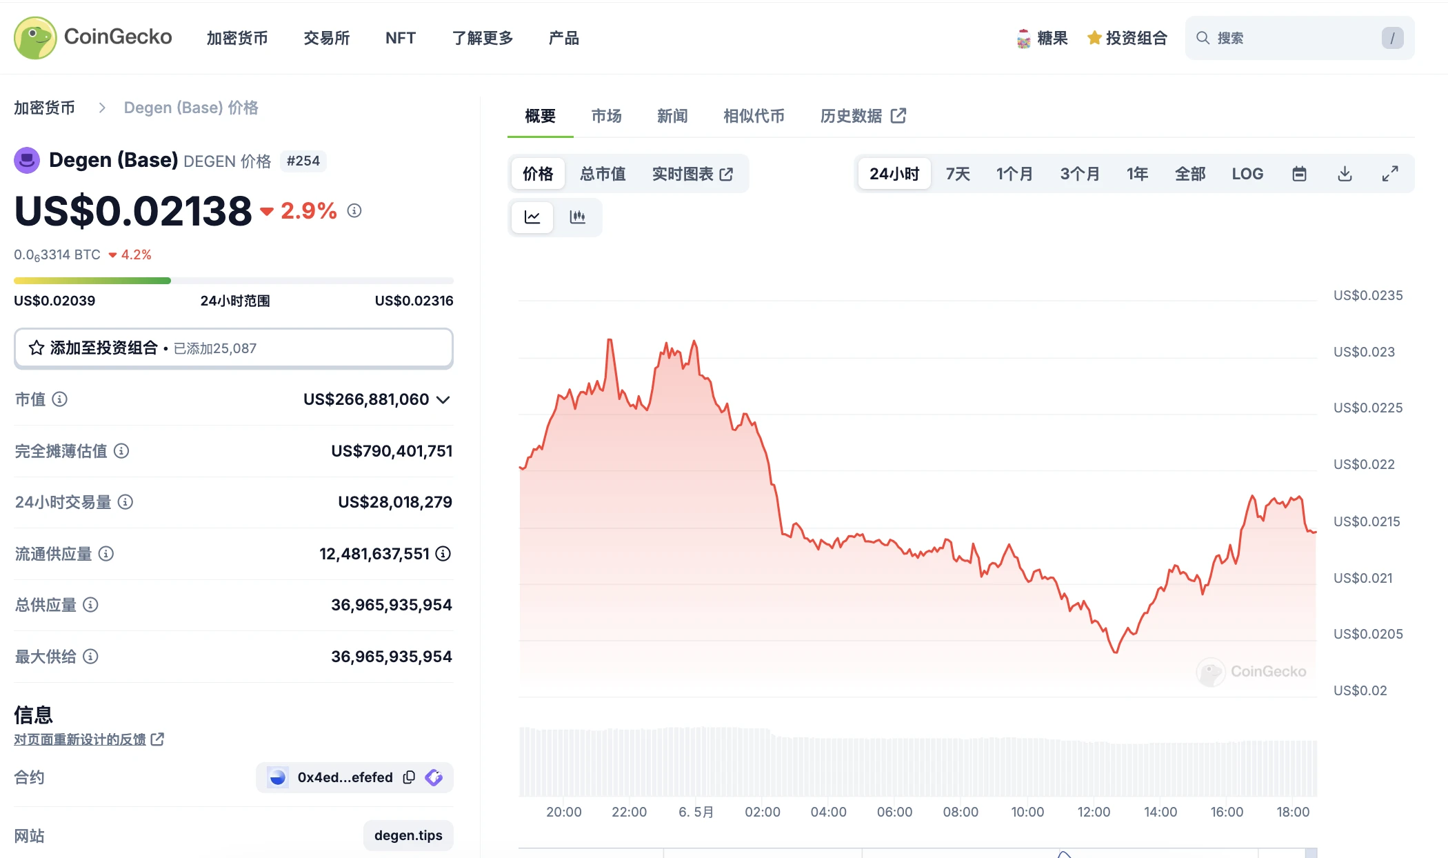
Task: Select 1个月 chart period
Action: click(1012, 172)
